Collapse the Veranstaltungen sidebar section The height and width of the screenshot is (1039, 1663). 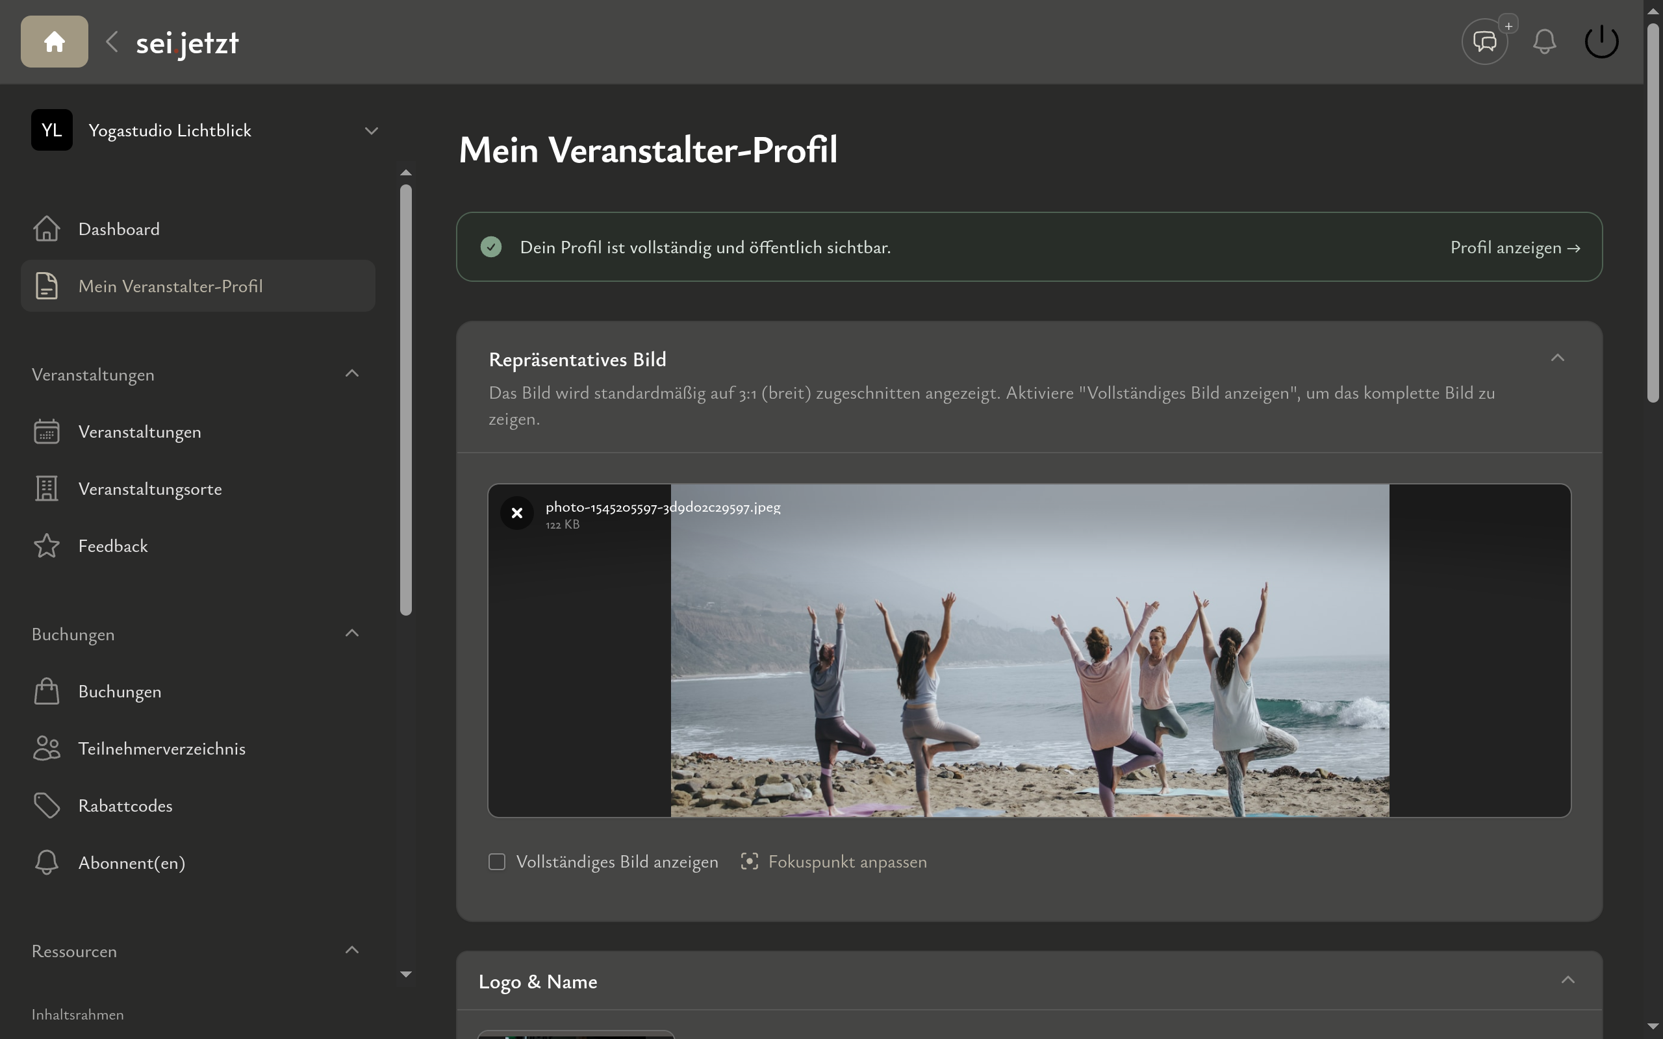[x=352, y=374]
